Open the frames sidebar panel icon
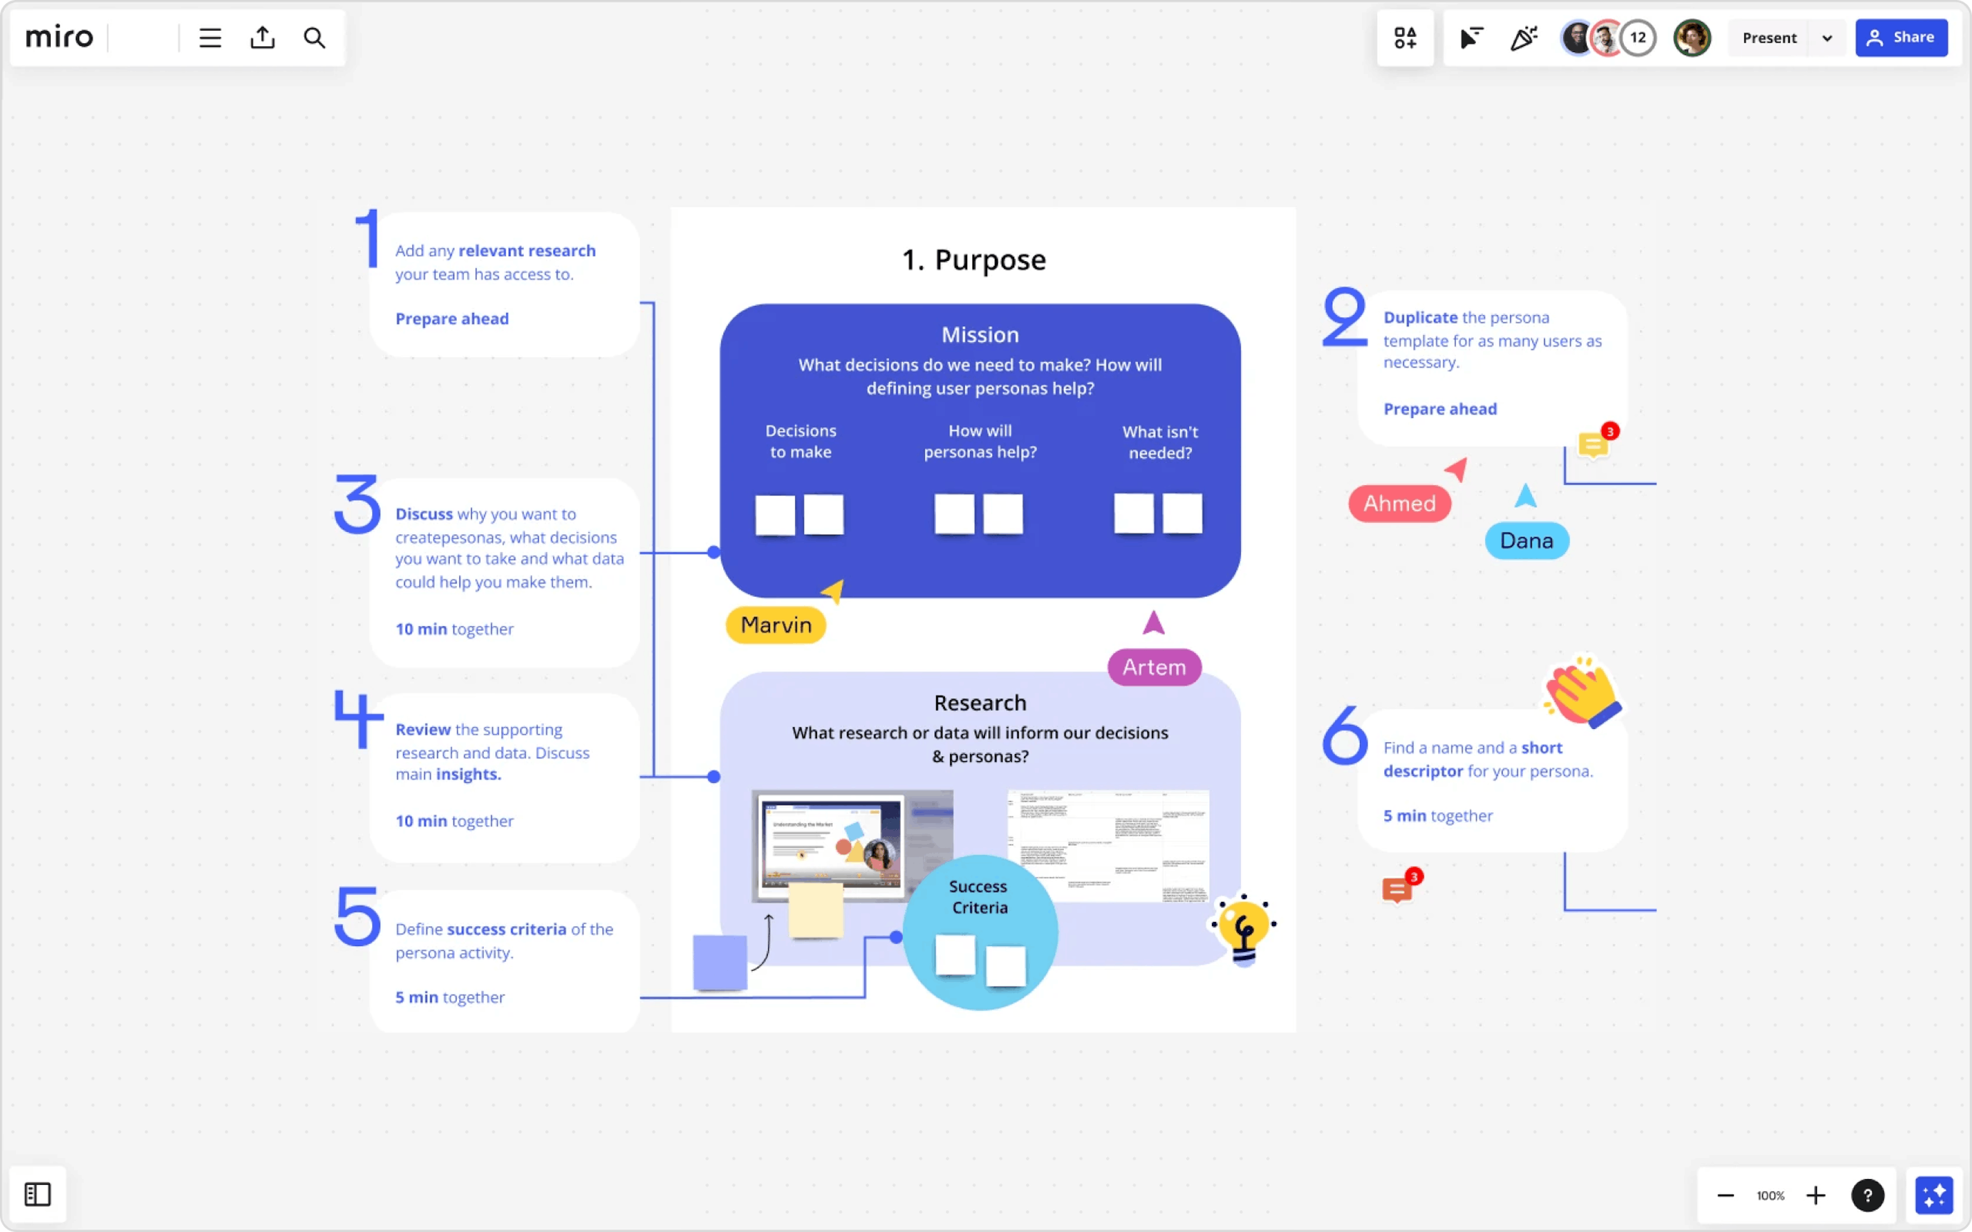The image size is (1972, 1232). pyautogui.click(x=37, y=1195)
